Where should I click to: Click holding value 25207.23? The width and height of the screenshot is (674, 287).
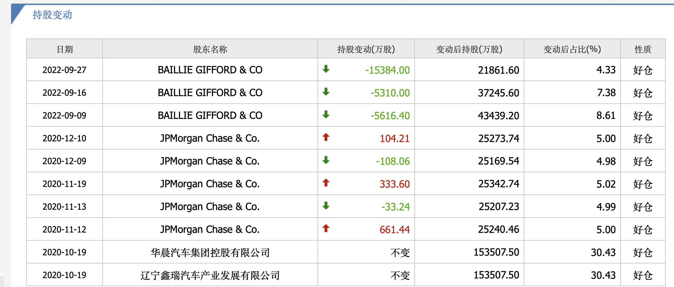[x=498, y=207]
